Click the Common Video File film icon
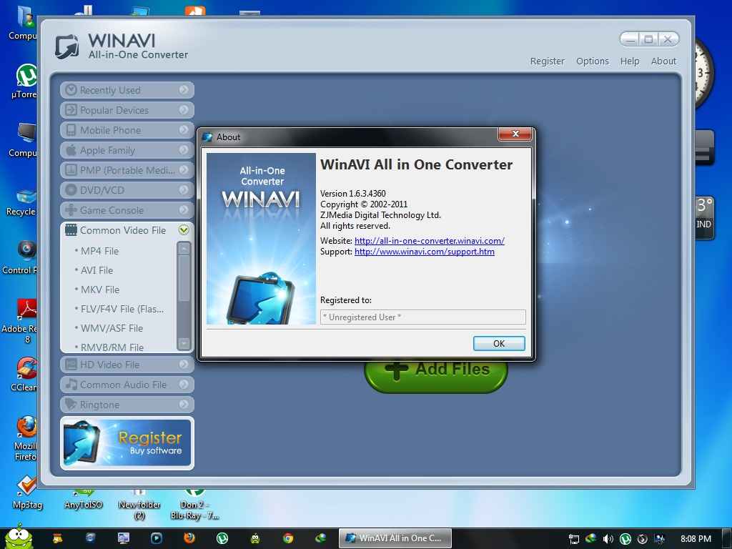The image size is (732, 549). [x=71, y=229]
